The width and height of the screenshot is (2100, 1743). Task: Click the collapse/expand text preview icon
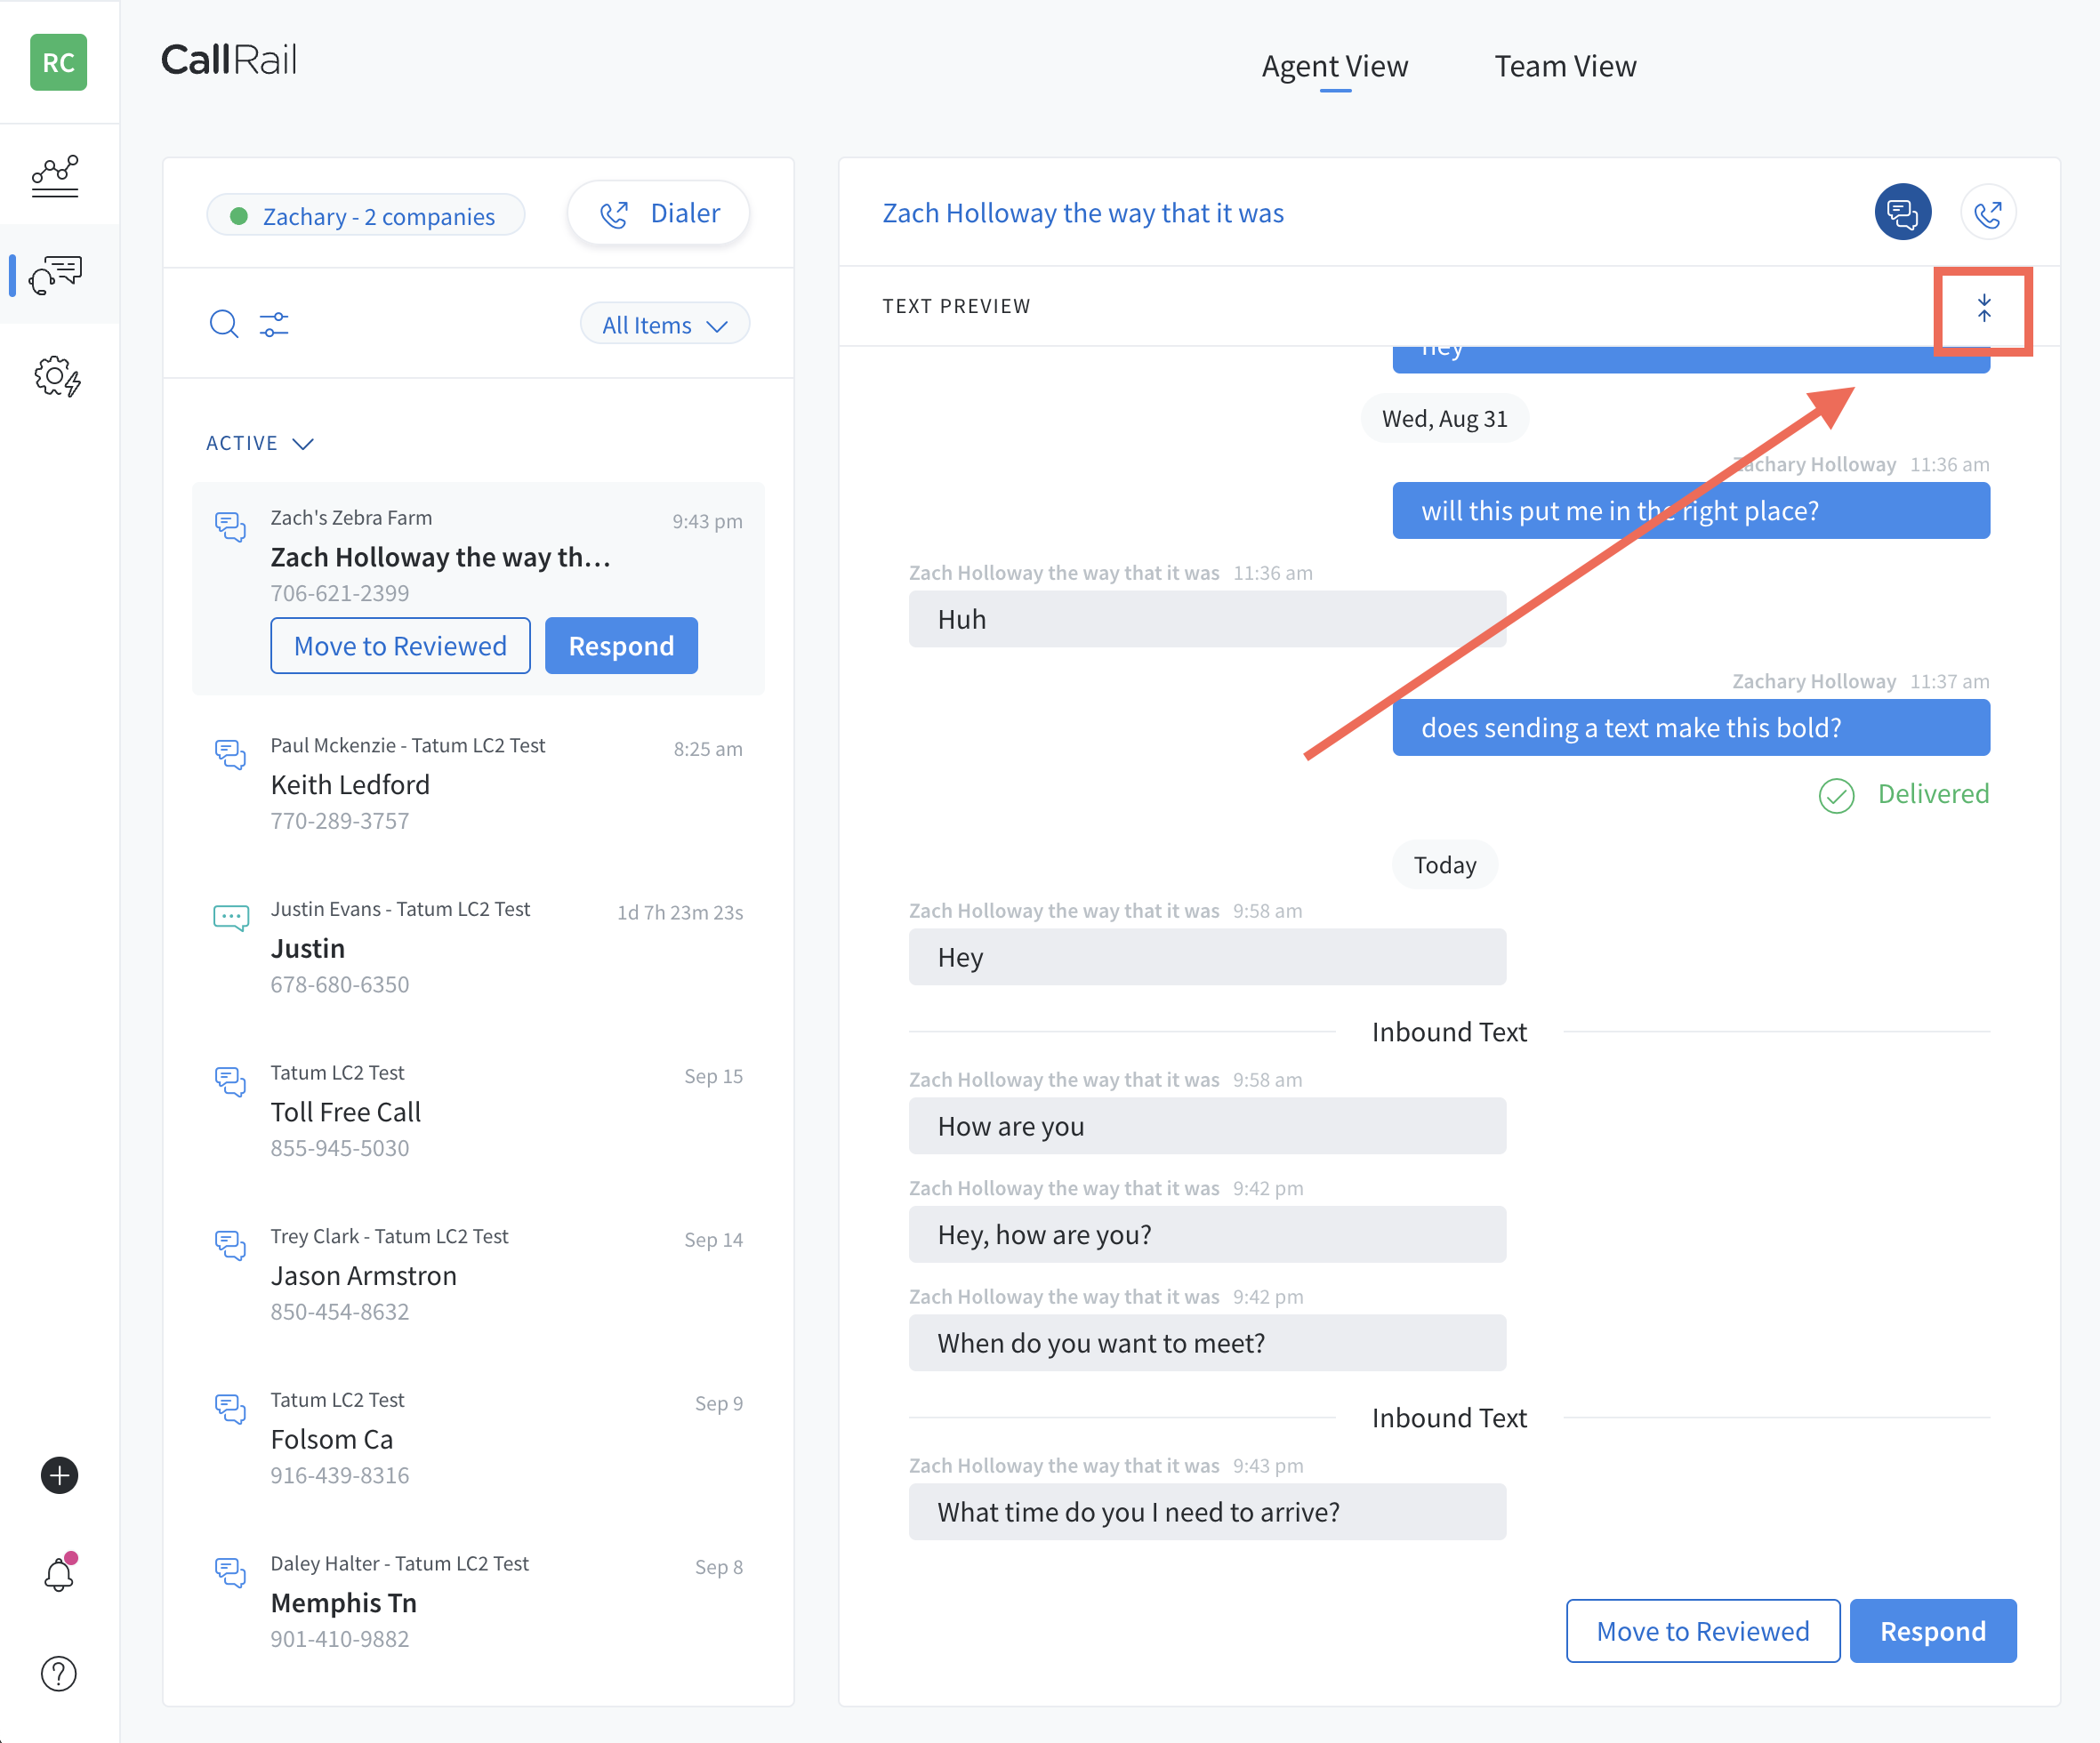[1983, 309]
